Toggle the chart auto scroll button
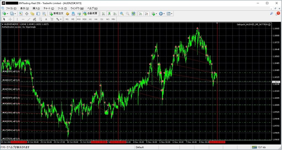282x150 pixels. pyautogui.click(x=140, y=13)
